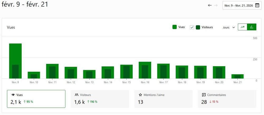Click the next period right arrow
Image resolution: width=264 pixels, height=115 pixels.
point(216,5)
